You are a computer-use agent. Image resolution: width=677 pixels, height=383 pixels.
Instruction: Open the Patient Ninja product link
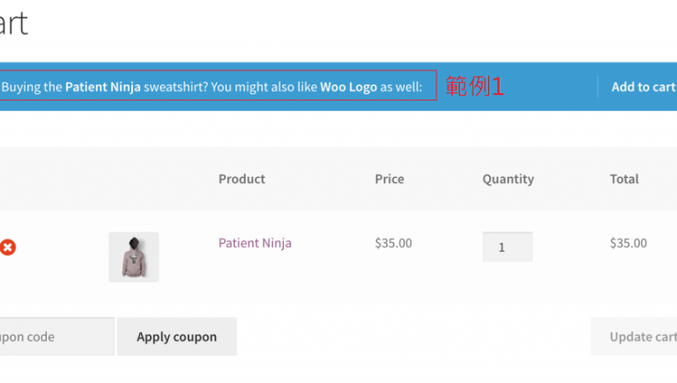[255, 243]
